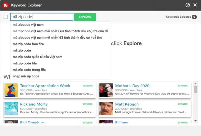Click EXPLORE on the Matt Keough card

pyautogui.click(x=183, y=104)
